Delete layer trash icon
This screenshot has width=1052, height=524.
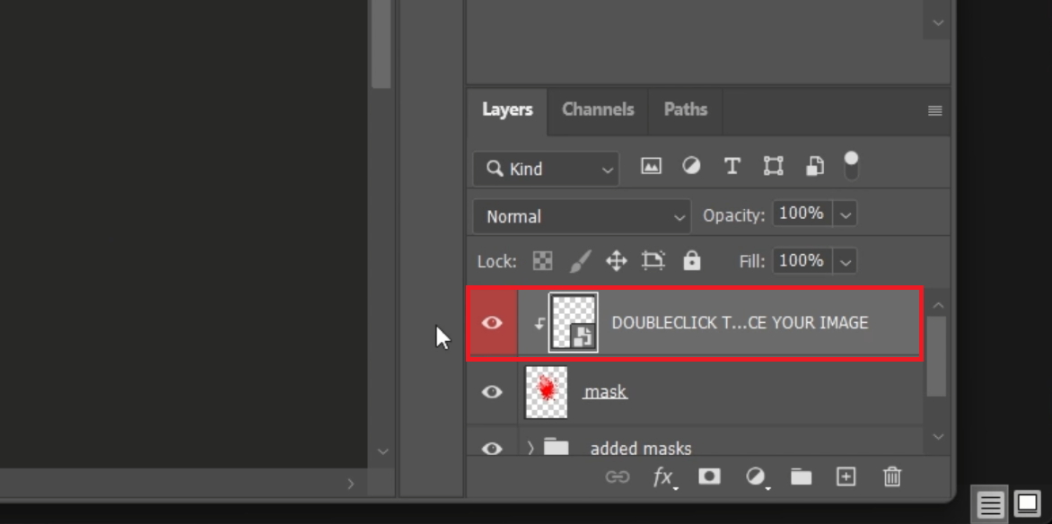pos(891,477)
